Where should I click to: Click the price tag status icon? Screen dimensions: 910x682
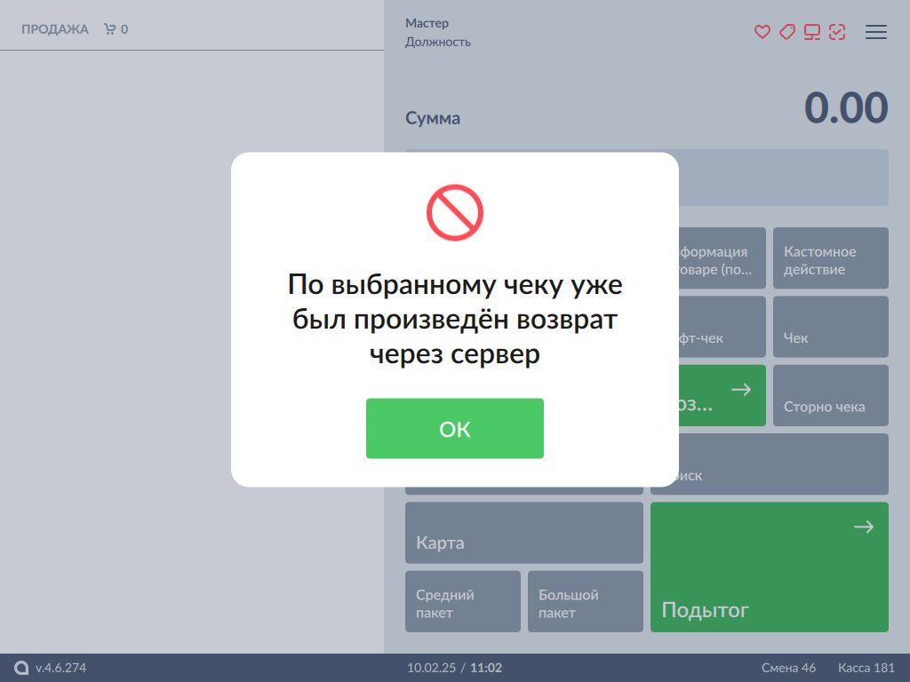[786, 32]
